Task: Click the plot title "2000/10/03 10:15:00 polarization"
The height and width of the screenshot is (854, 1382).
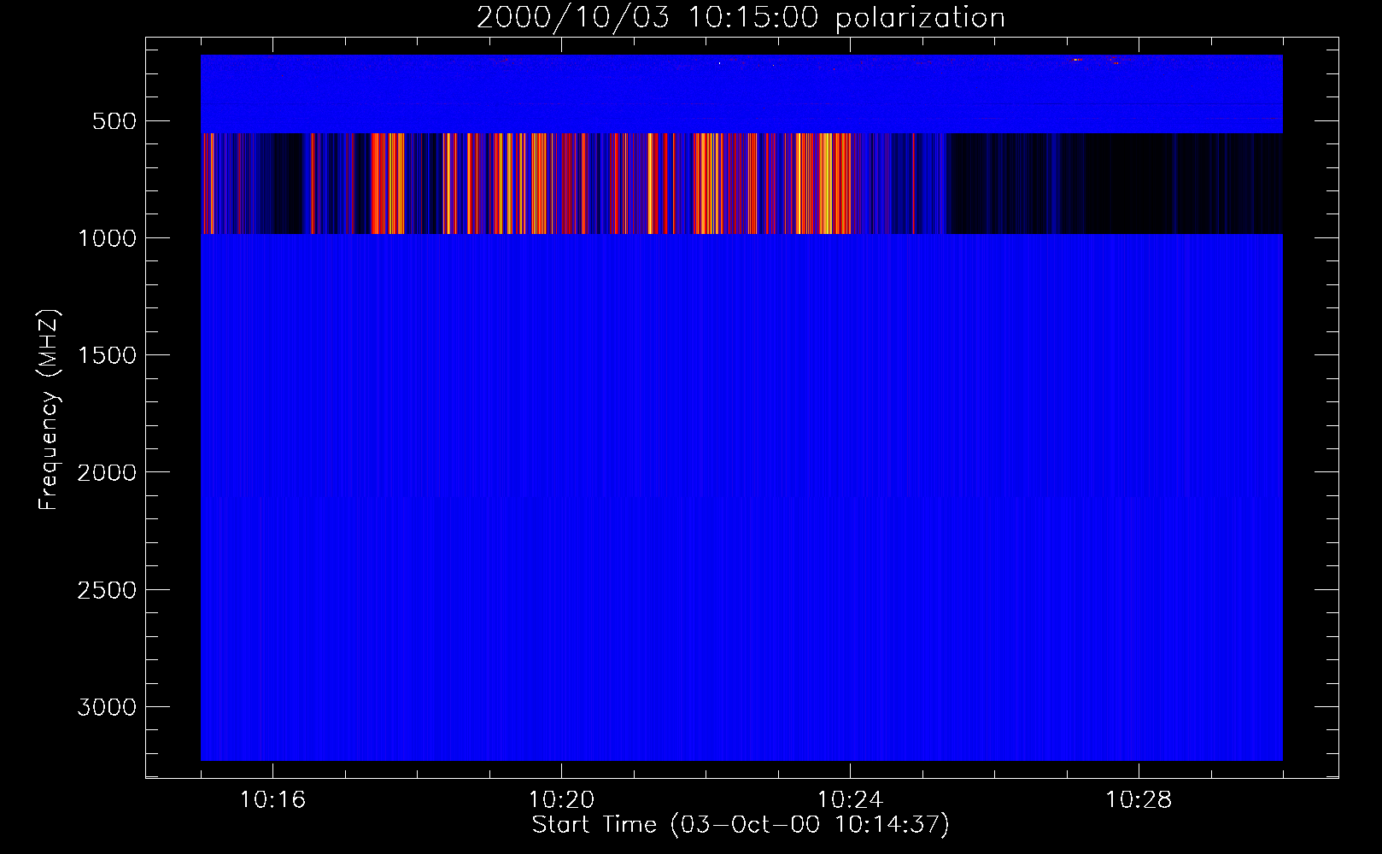Action: pos(741,18)
